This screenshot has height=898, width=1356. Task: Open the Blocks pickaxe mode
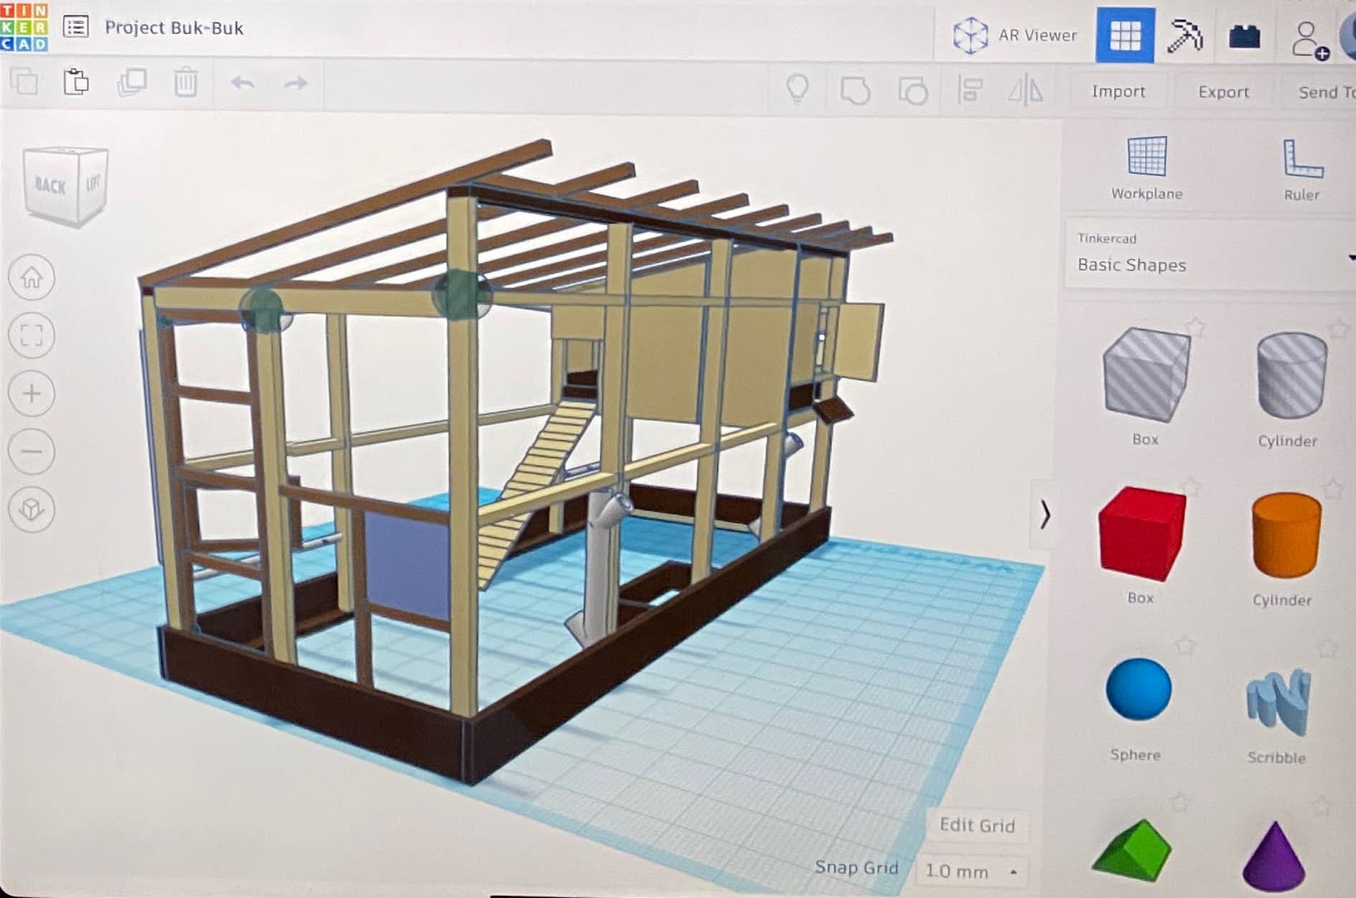click(x=1185, y=35)
